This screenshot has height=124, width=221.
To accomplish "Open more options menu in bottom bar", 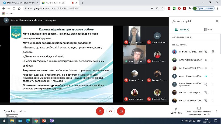I will pos(217,111).
